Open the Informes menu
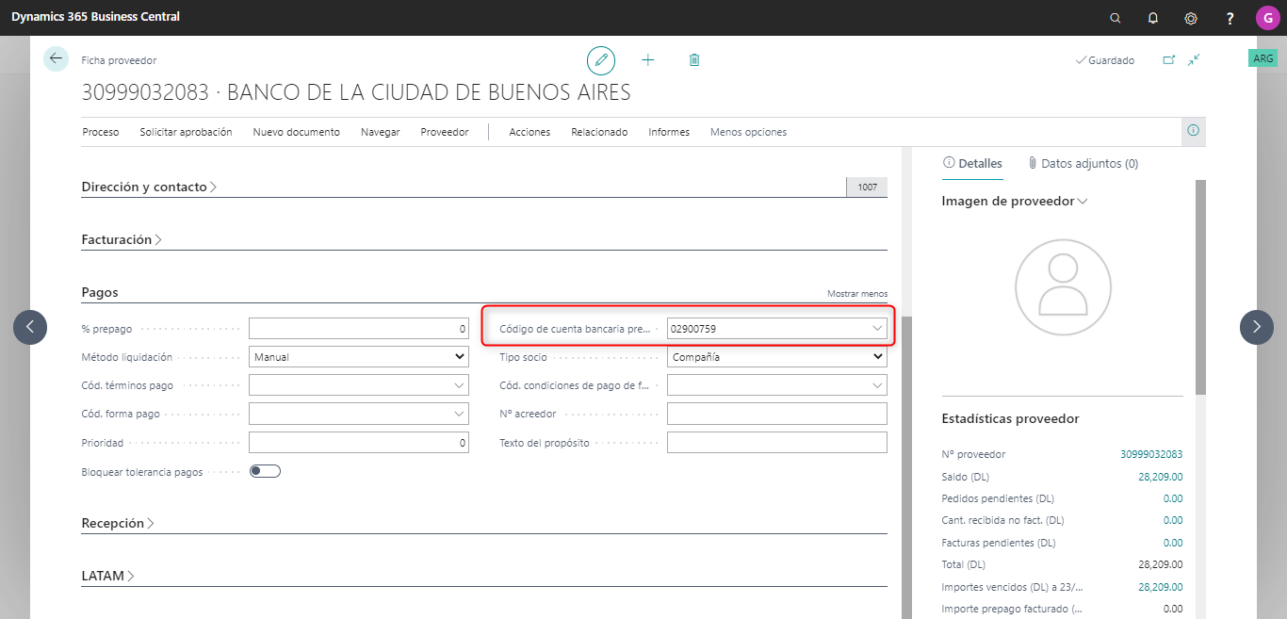 669,132
